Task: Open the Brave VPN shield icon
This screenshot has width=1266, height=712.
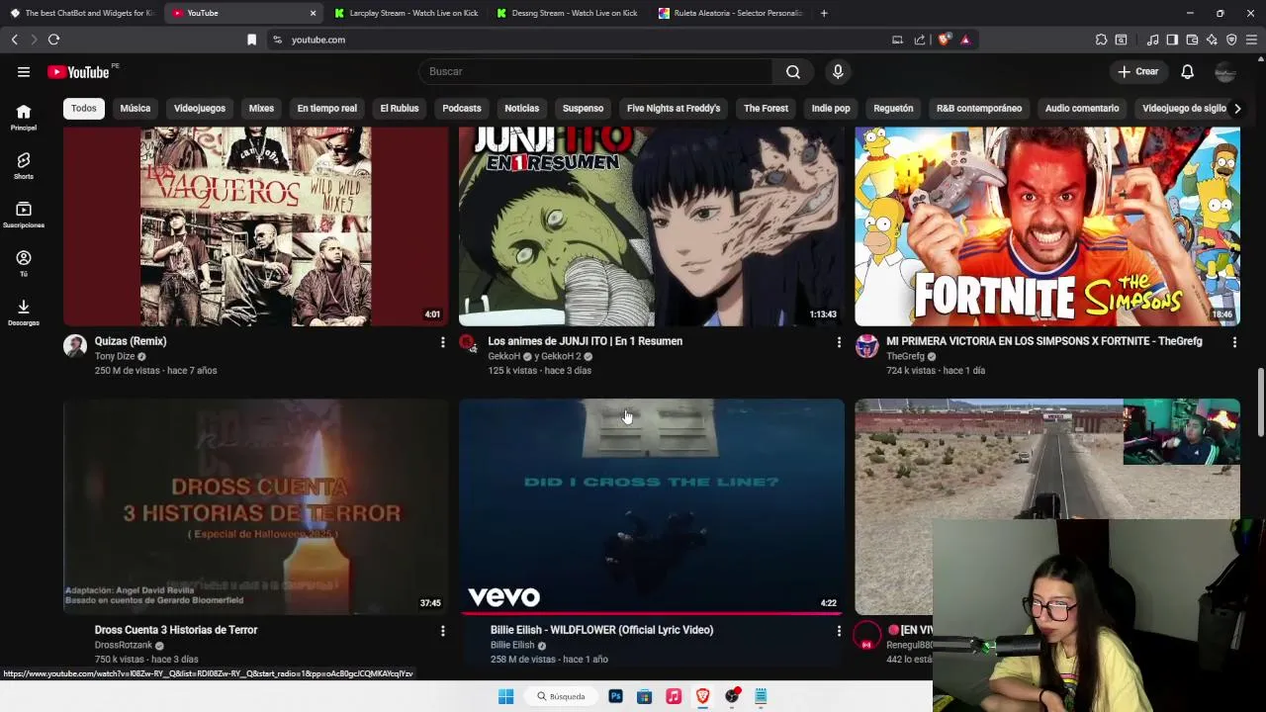Action: [1231, 40]
